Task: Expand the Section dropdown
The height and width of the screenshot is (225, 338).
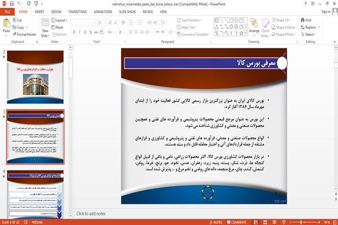Action: 60,34
